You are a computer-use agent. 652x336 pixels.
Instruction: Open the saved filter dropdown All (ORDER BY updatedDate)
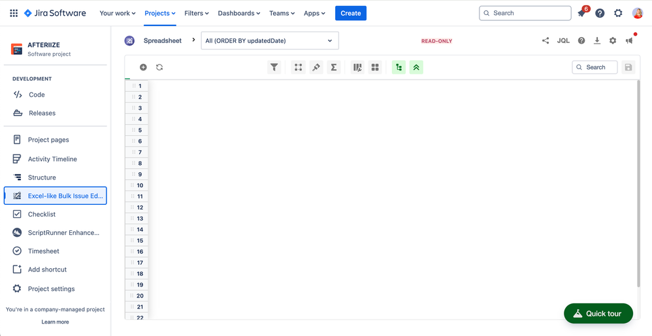[270, 40]
